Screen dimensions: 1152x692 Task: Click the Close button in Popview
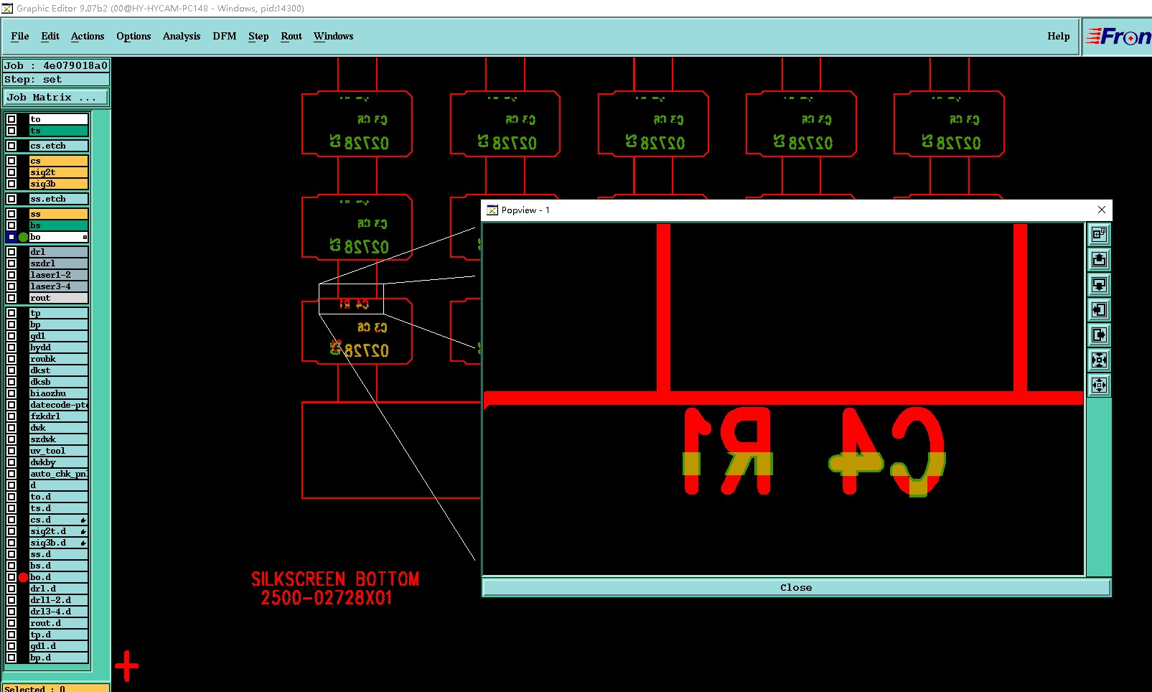tap(796, 587)
